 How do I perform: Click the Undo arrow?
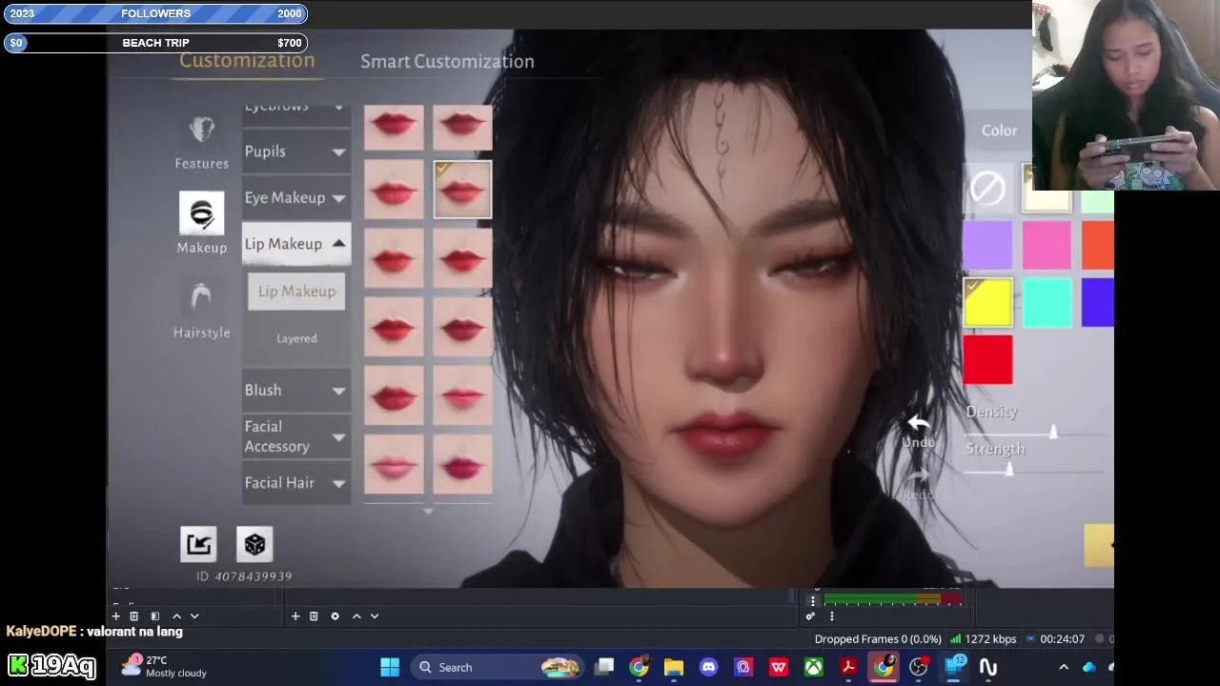coord(919,422)
